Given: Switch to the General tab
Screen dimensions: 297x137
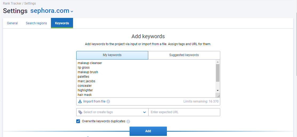Looking at the screenshot, I should coord(12,23).
